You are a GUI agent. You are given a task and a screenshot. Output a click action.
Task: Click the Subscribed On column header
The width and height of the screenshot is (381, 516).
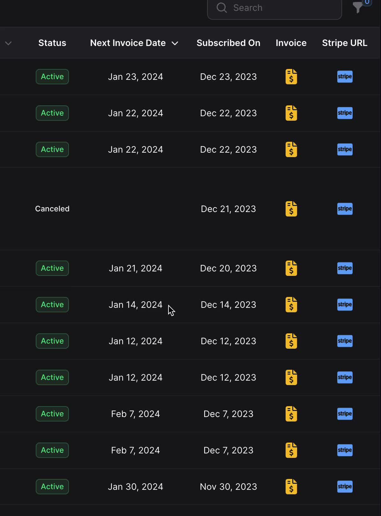(228, 43)
